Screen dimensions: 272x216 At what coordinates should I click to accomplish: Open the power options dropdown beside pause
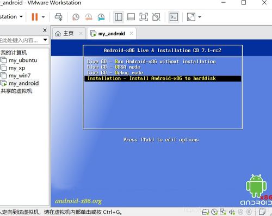(44, 17)
